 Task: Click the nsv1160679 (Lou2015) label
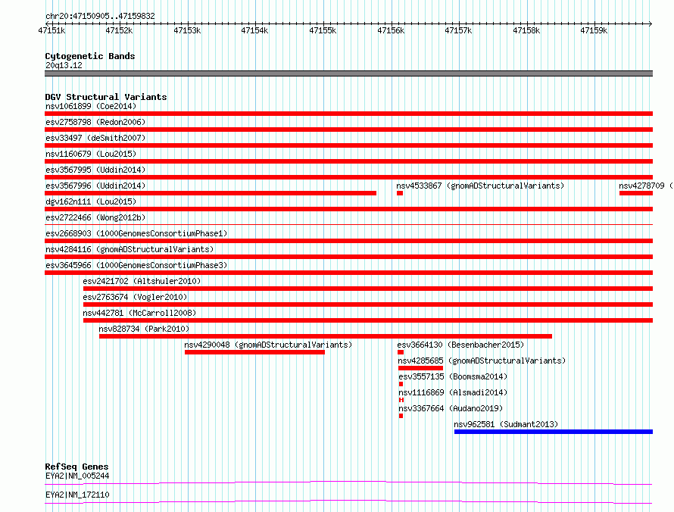click(x=91, y=154)
